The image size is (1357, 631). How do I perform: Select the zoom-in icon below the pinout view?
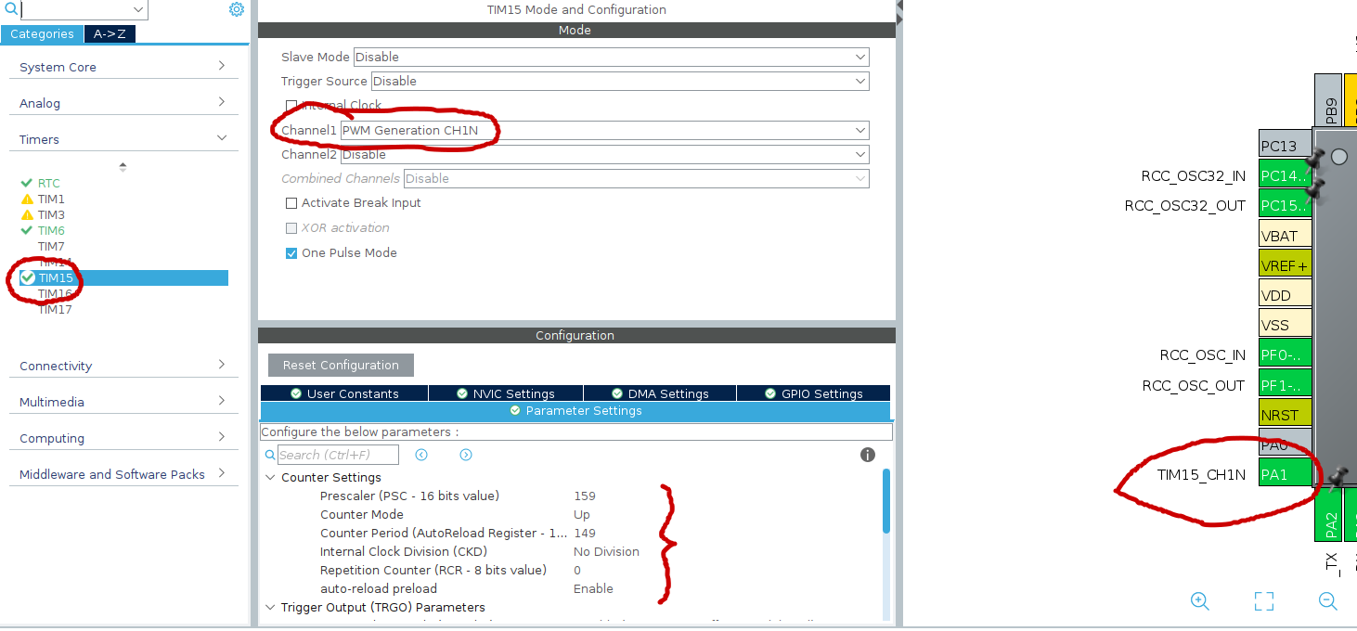pos(1199,601)
